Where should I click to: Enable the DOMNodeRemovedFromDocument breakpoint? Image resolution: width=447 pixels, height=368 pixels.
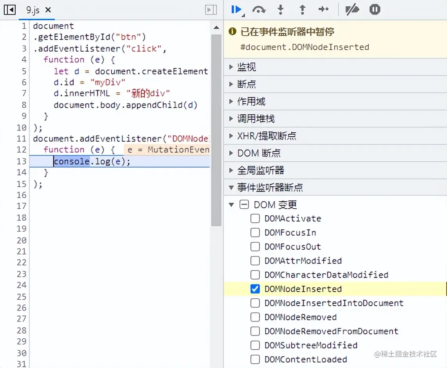tap(255, 331)
